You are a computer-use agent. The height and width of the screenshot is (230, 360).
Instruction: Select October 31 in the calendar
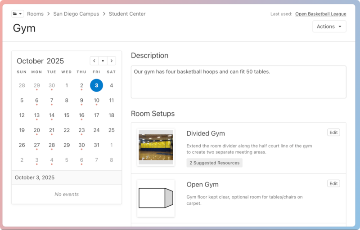pyautogui.click(x=96, y=145)
